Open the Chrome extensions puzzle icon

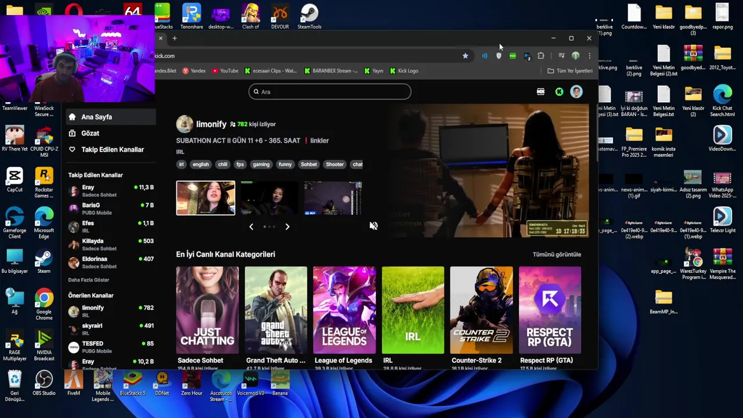tap(541, 56)
